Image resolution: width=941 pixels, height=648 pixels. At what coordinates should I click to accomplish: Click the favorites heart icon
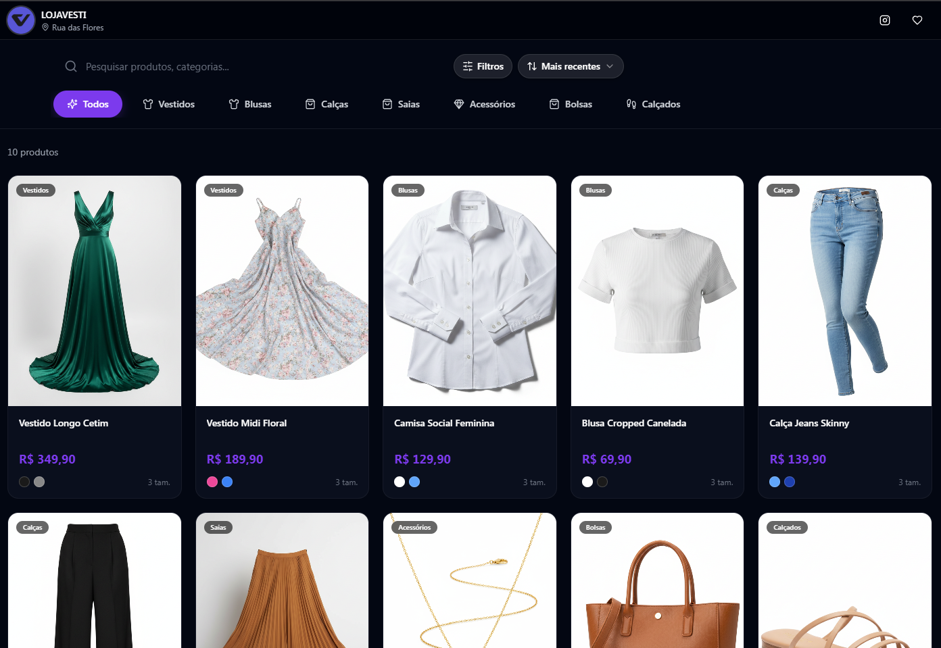pos(917,20)
